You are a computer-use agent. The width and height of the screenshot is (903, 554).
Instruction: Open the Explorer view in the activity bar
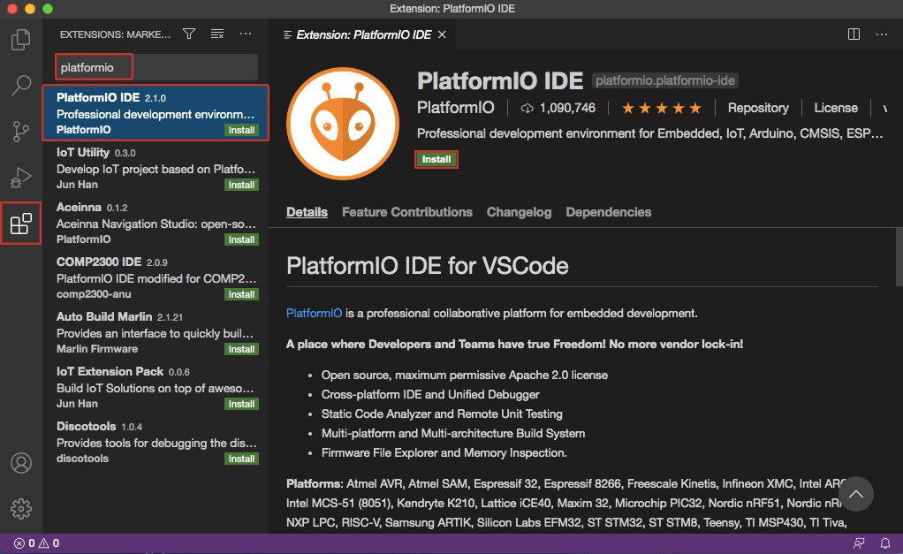point(21,39)
